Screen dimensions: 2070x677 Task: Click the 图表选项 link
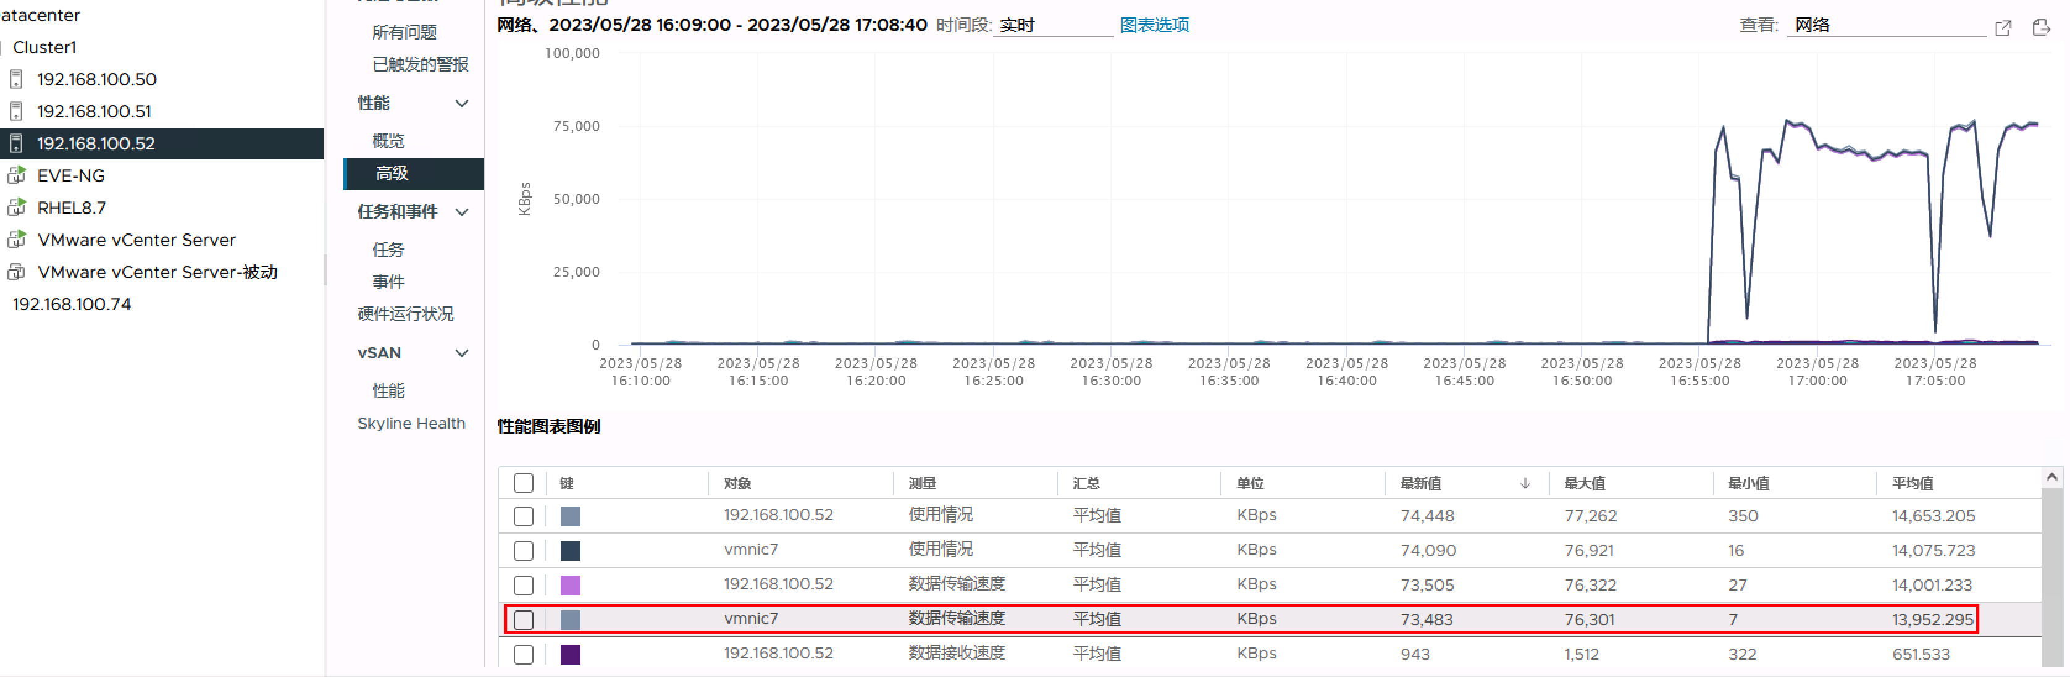(x=1154, y=25)
